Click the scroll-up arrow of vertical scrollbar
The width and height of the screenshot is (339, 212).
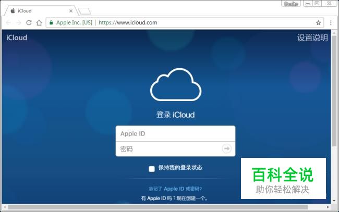[x=334, y=33]
